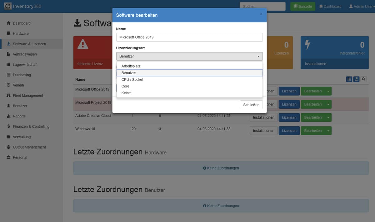The image size is (375, 222).
Task: Go to Vertragswesen in the sidebar
Action: click(x=25, y=54)
